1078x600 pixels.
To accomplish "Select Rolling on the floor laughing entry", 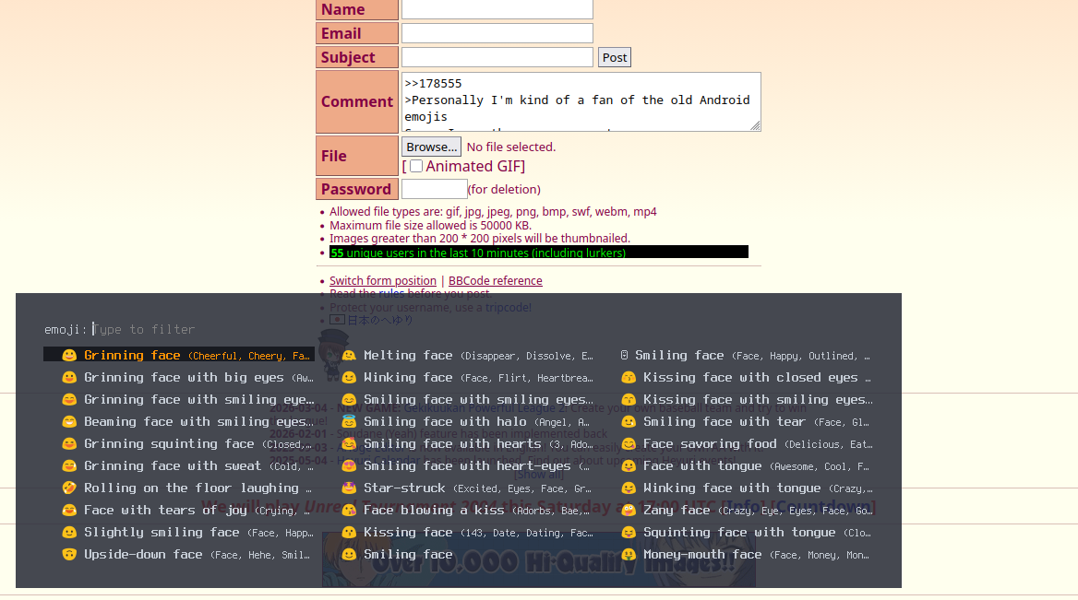I will 198,488.
